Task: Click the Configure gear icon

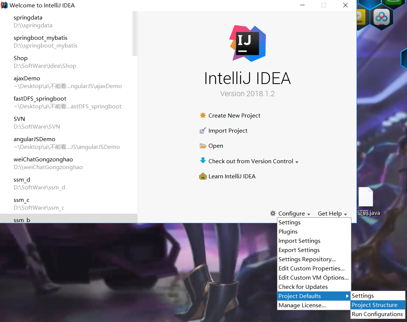Action: [x=273, y=213]
